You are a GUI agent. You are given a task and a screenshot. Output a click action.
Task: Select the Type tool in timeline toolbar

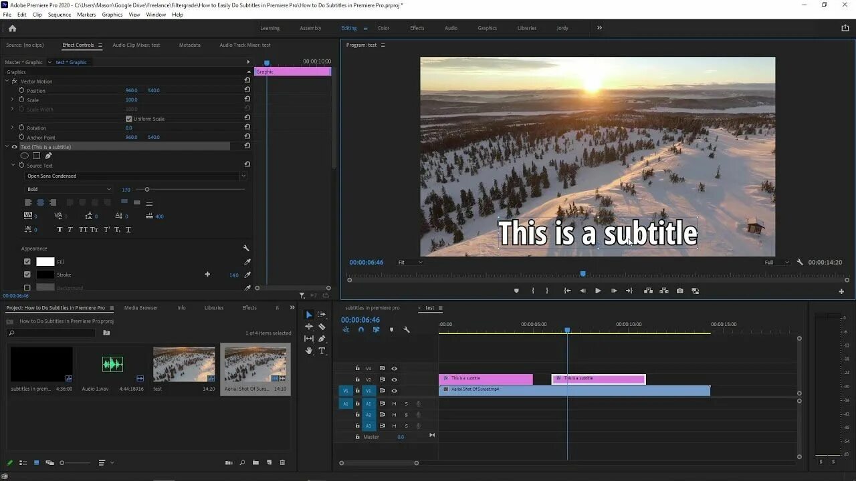322,350
